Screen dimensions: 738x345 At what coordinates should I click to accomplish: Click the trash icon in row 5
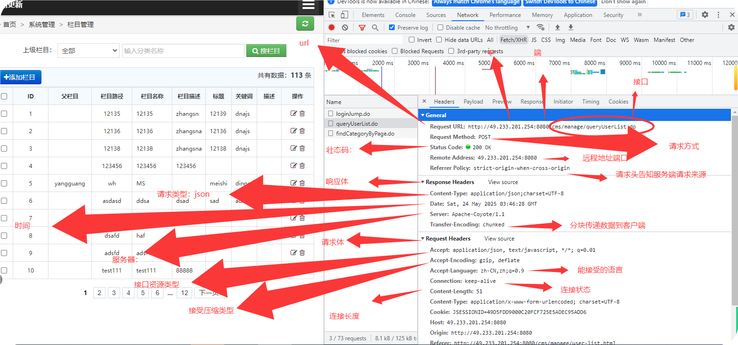coord(302,183)
